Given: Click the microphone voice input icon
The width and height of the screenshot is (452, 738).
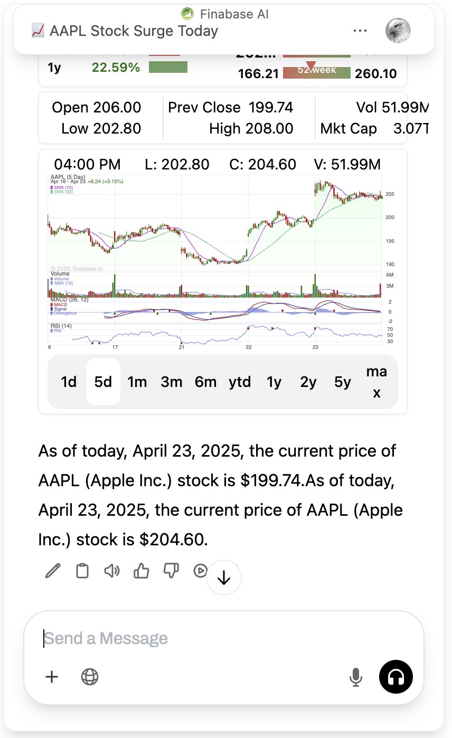Looking at the screenshot, I should tap(356, 677).
